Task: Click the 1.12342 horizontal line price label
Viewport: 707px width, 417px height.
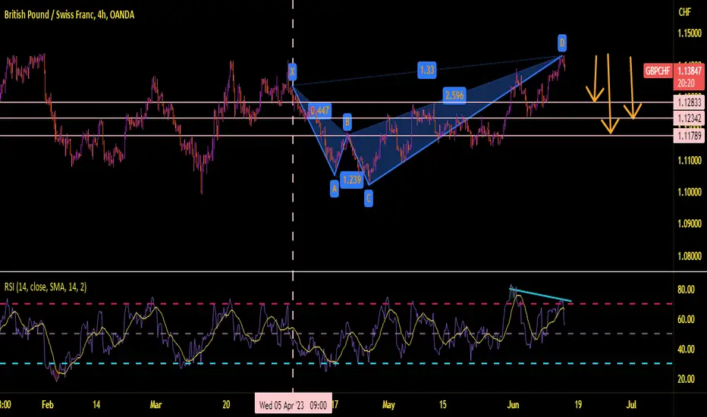Action: [x=689, y=118]
